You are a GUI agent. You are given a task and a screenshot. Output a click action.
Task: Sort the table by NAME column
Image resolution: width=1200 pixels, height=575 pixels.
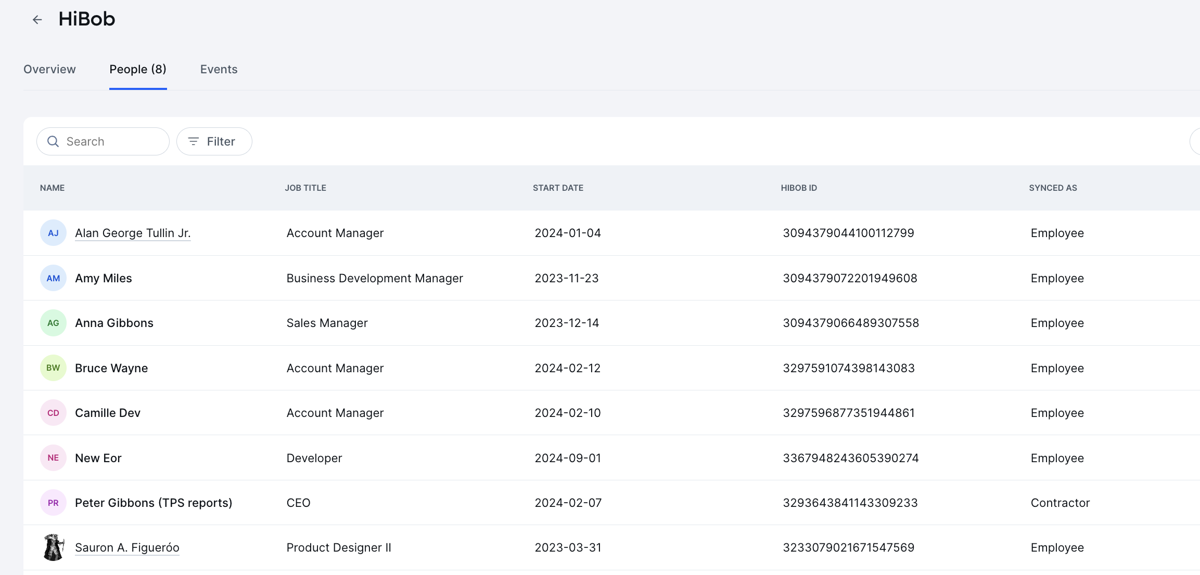pyautogui.click(x=52, y=188)
